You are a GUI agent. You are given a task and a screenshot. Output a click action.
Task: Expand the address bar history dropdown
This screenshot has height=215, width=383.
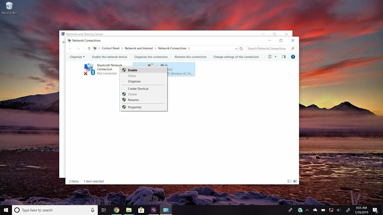(236, 48)
